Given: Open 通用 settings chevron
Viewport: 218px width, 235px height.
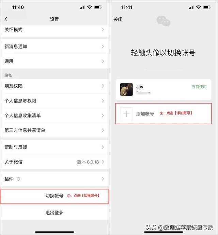Looking at the screenshot, I should point(103,61).
